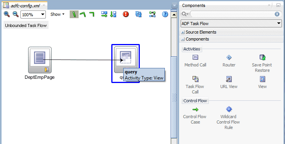Open the component search options magnifier
285x144 pixels.
(x=185, y=14)
